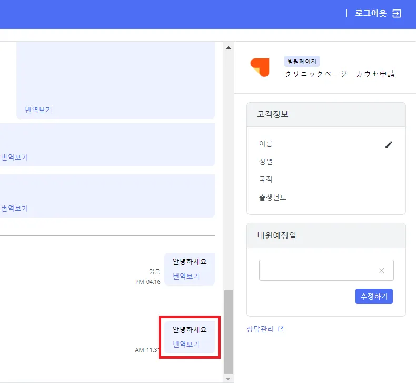Viewport: 416px width, 383px height.
Task: Click the 읽음 read status label
Action: point(155,272)
